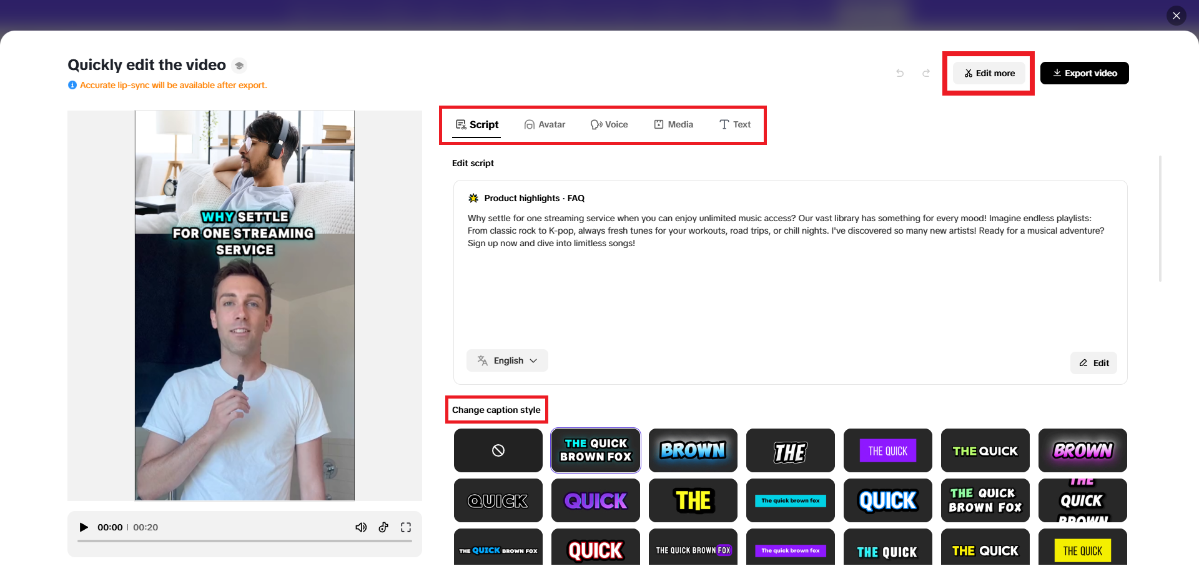Undo the last change
Screen dimensions: 1199x571
pyautogui.click(x=900, y=73)
